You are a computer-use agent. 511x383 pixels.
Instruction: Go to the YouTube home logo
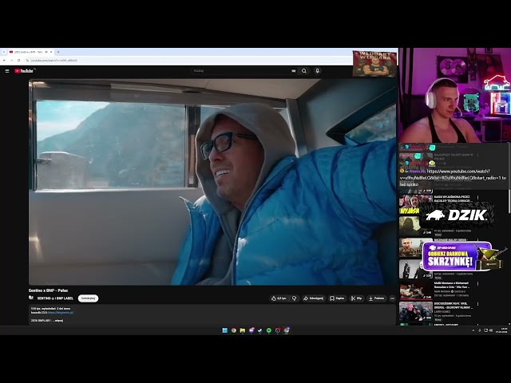coord(24,71)
